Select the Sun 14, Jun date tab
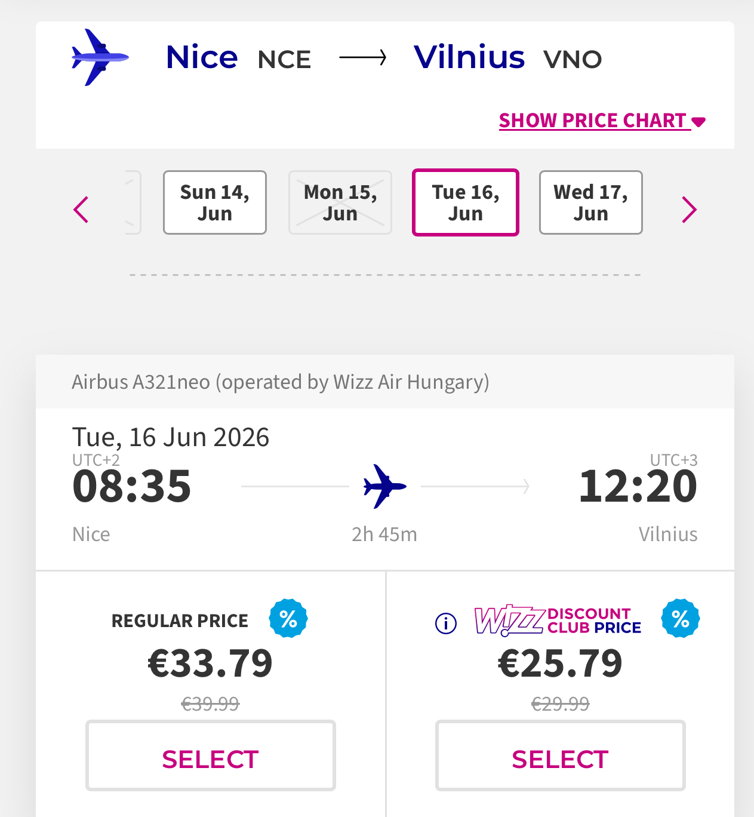The width and height of the screenshot is (754, 817). (x=215, y=202)
